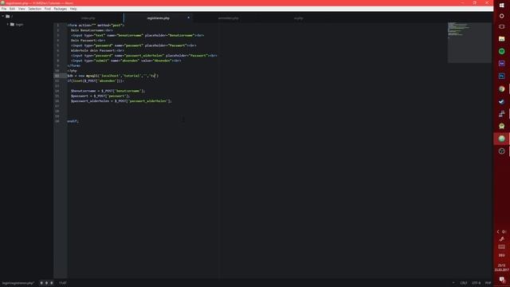Show hidden system tray icons

point(498,232)
